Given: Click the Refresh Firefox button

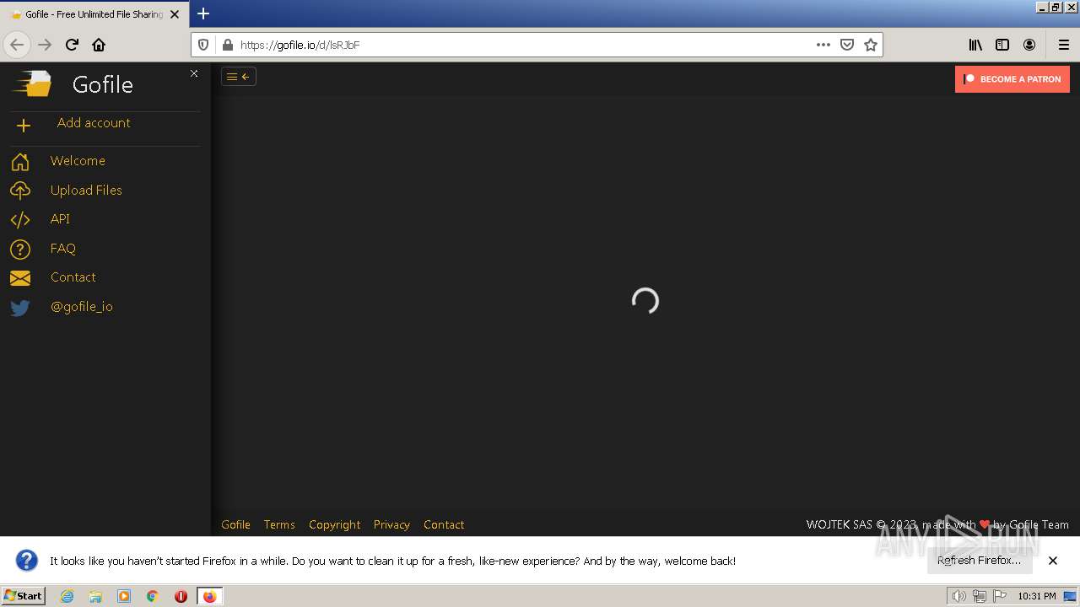Looking at the screenshot, I should [979, 561].
